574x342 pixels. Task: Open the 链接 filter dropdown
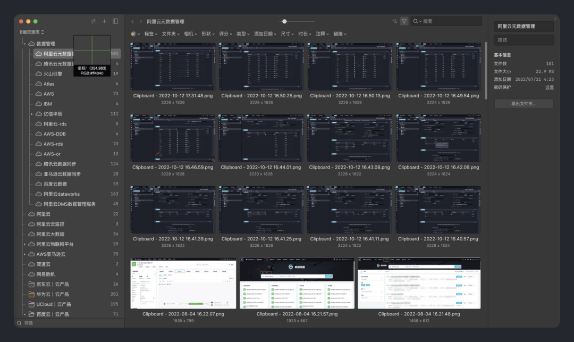(340, 34)
